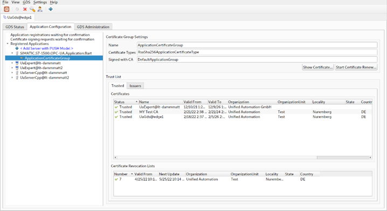Click green checkmark of MY Test CA certificate

point(116,112)
